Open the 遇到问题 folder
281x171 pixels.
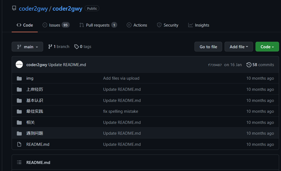(x=35, y=133)
